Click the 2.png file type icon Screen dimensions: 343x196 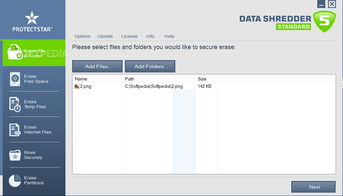coord(77,86)
